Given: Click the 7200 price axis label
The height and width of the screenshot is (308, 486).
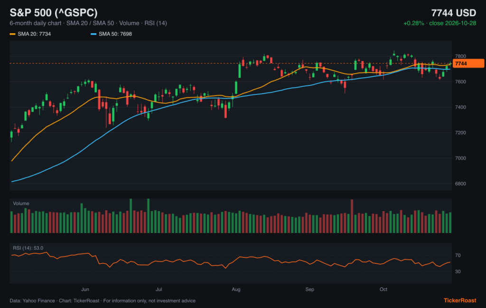Looking at the screenshot, I should [460, 132].
